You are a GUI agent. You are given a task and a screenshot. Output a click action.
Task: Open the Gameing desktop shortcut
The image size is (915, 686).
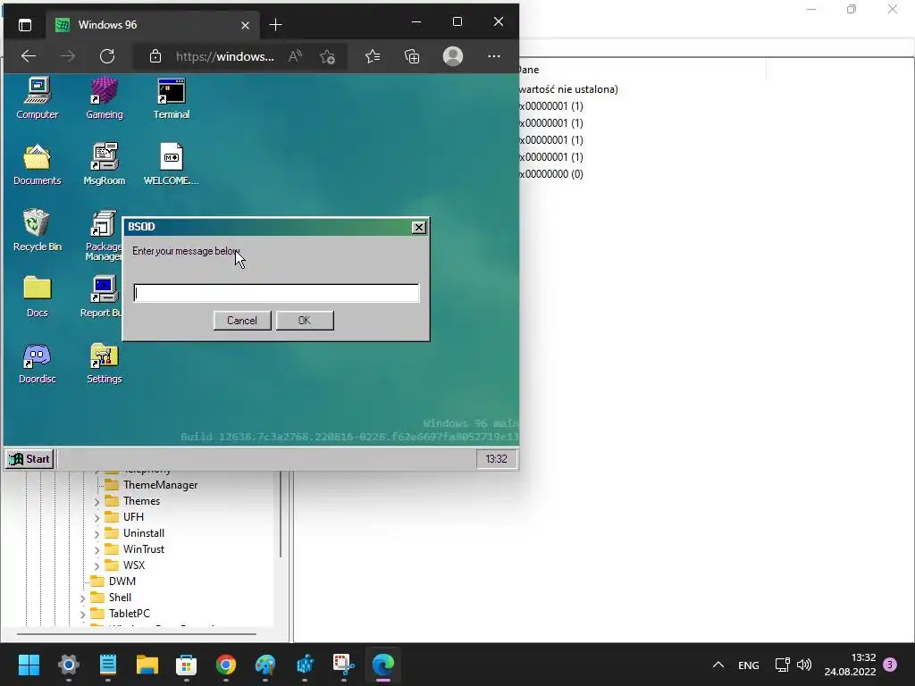pos(105,98)
